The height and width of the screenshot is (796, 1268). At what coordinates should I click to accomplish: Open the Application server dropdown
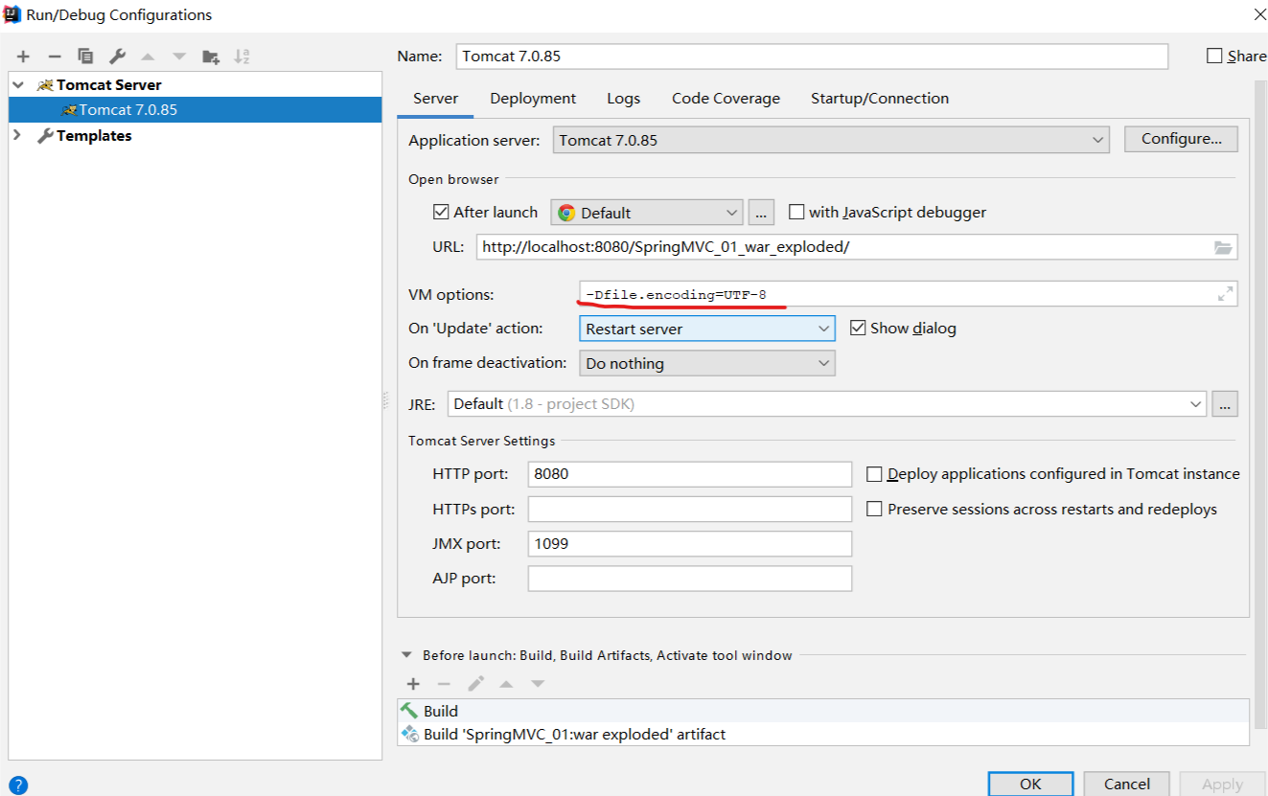(x=831, y=140)
